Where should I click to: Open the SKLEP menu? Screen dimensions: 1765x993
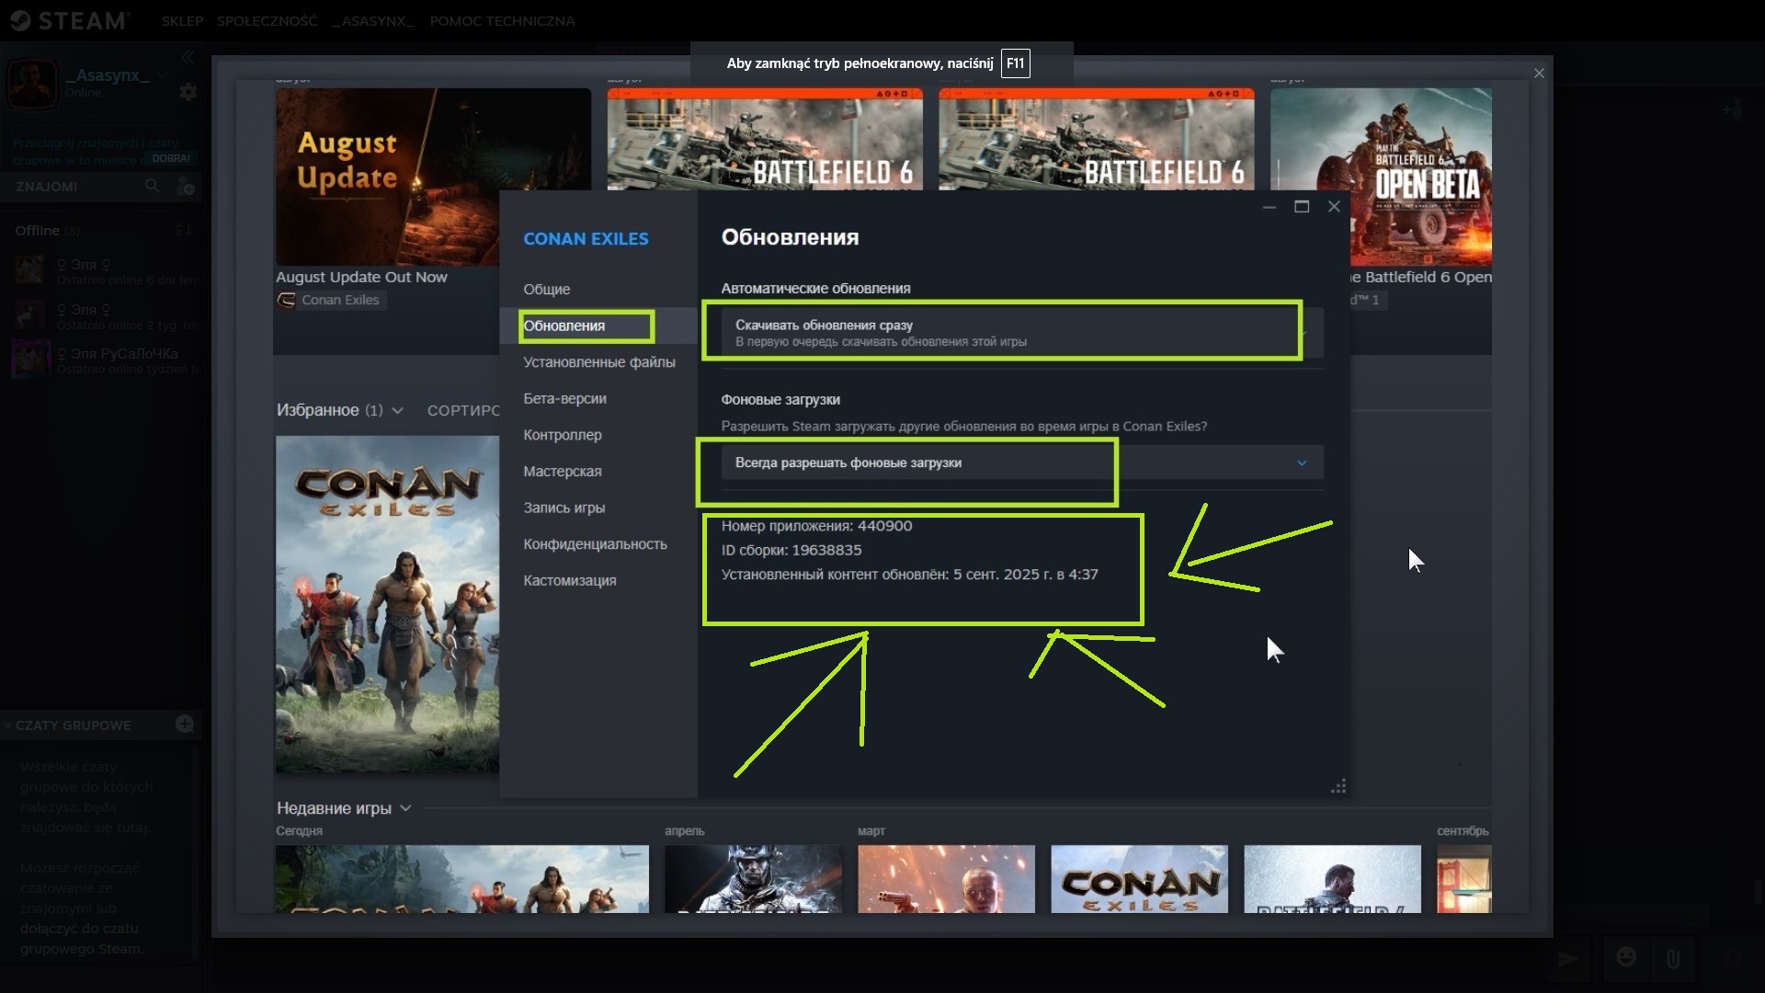(182, 20)
